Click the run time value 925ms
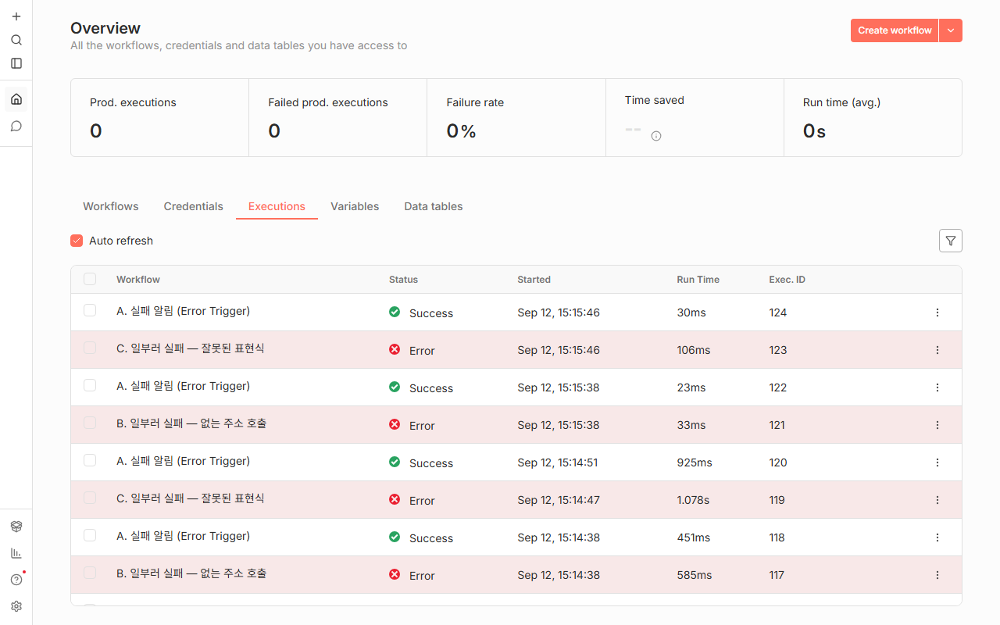Screen dimensions: 1000x625 [x=695, y=462]
